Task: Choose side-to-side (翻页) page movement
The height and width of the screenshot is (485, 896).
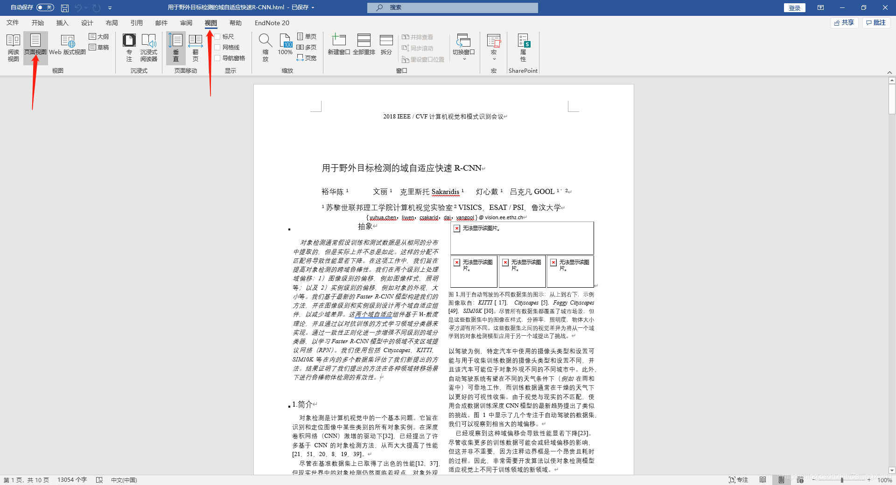Action: pos(196,48)
